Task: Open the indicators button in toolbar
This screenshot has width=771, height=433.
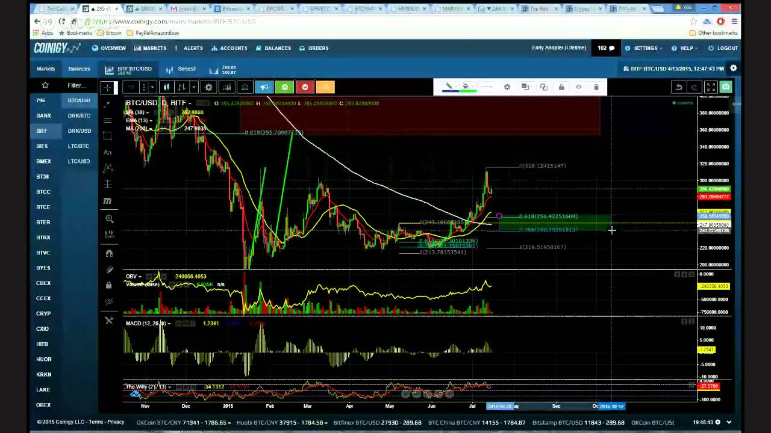Action: [227, 87]
